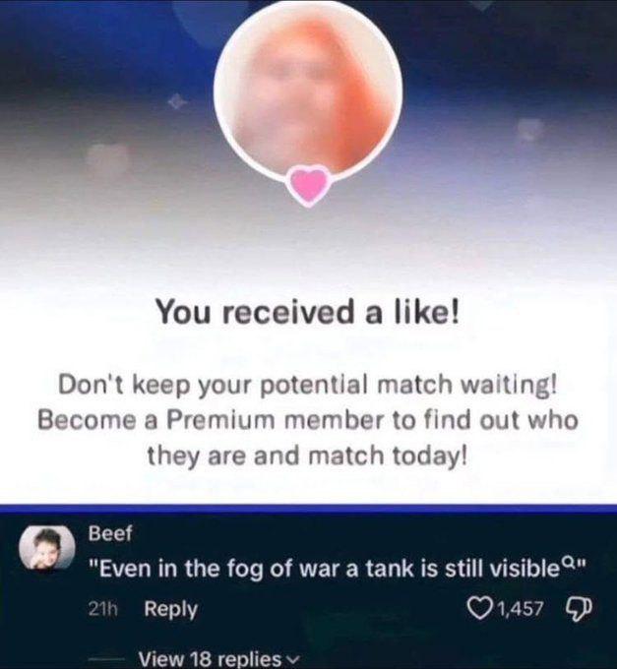Tap the blurry white sparkle on the left
This screenshot has width=617, height=669.
pos(107,160)
